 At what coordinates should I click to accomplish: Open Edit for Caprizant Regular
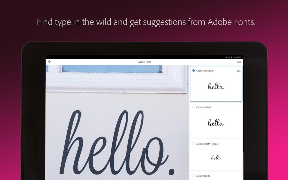point(238,71)
